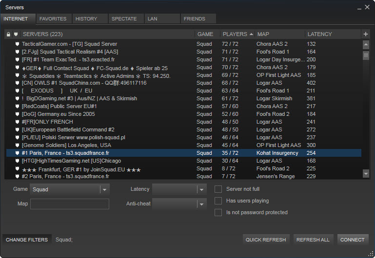The image size is (375, 258).
Task: Click the shield icon of EXODUS UK / EU row
Action: pos(17,91)
